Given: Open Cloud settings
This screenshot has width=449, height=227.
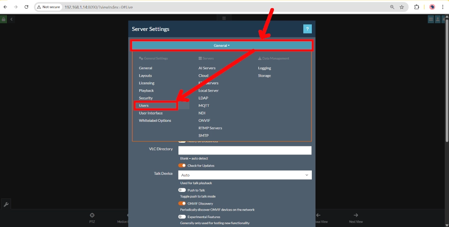Looking at the screenshot, I should coord(203,75).
